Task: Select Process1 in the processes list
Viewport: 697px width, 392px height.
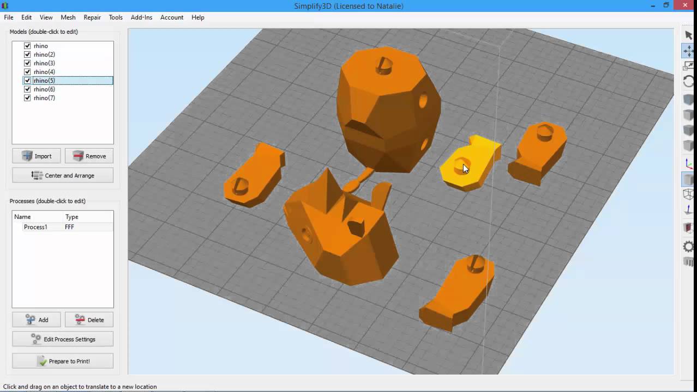Action: (x=35, y=227)
